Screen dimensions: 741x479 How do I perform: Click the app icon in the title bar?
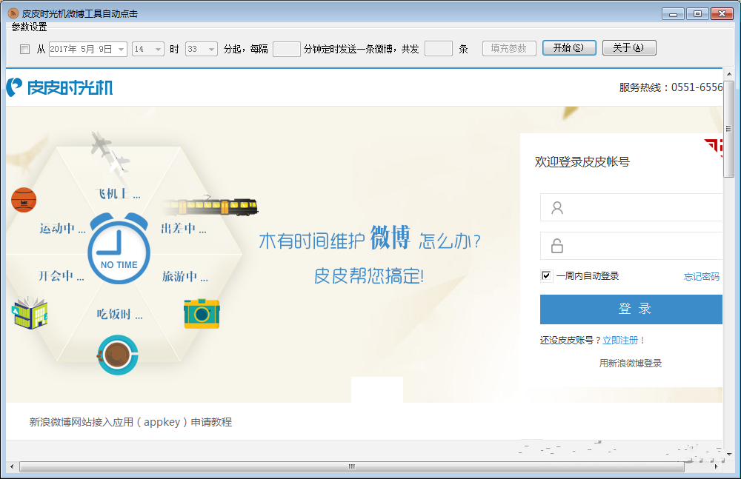pyautogui.click(x=13, y=14)
